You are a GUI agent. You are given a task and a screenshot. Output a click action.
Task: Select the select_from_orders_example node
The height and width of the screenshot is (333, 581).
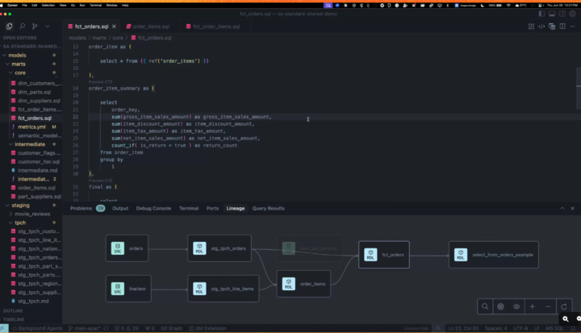[494, 255]
